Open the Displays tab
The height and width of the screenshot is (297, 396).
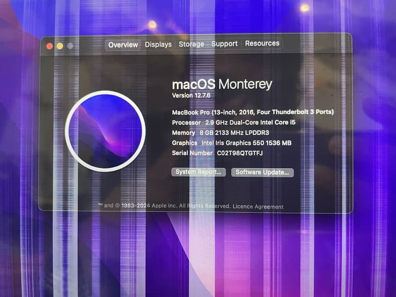158,45
